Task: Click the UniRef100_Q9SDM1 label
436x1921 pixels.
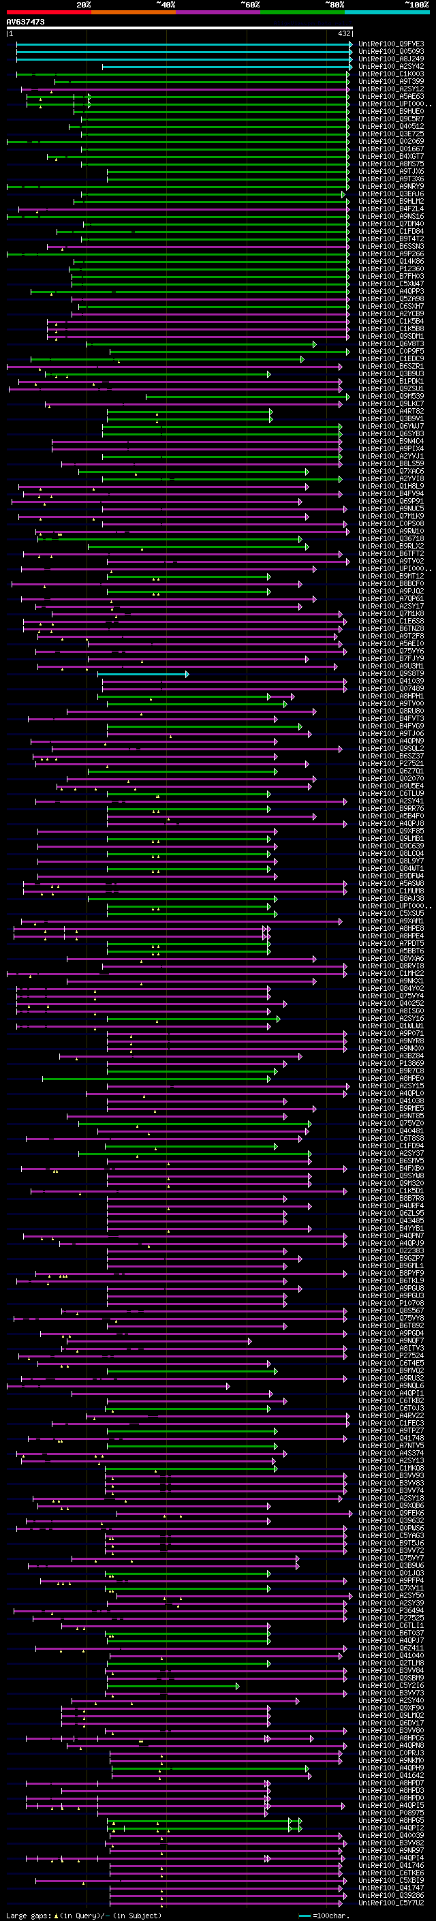Action: click(391, 337)
